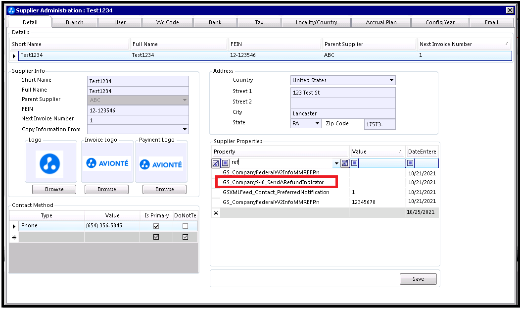Image resolution: width=520 pixels, height=309 pixels.
Task: Open the Country dropdown
Action: (391, 80)
